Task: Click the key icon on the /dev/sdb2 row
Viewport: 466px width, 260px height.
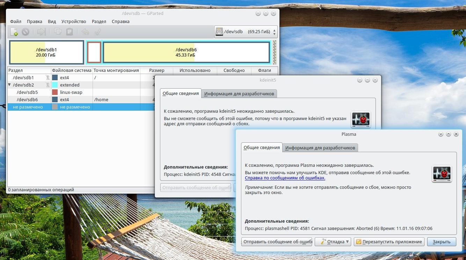Action: point(48,85)
